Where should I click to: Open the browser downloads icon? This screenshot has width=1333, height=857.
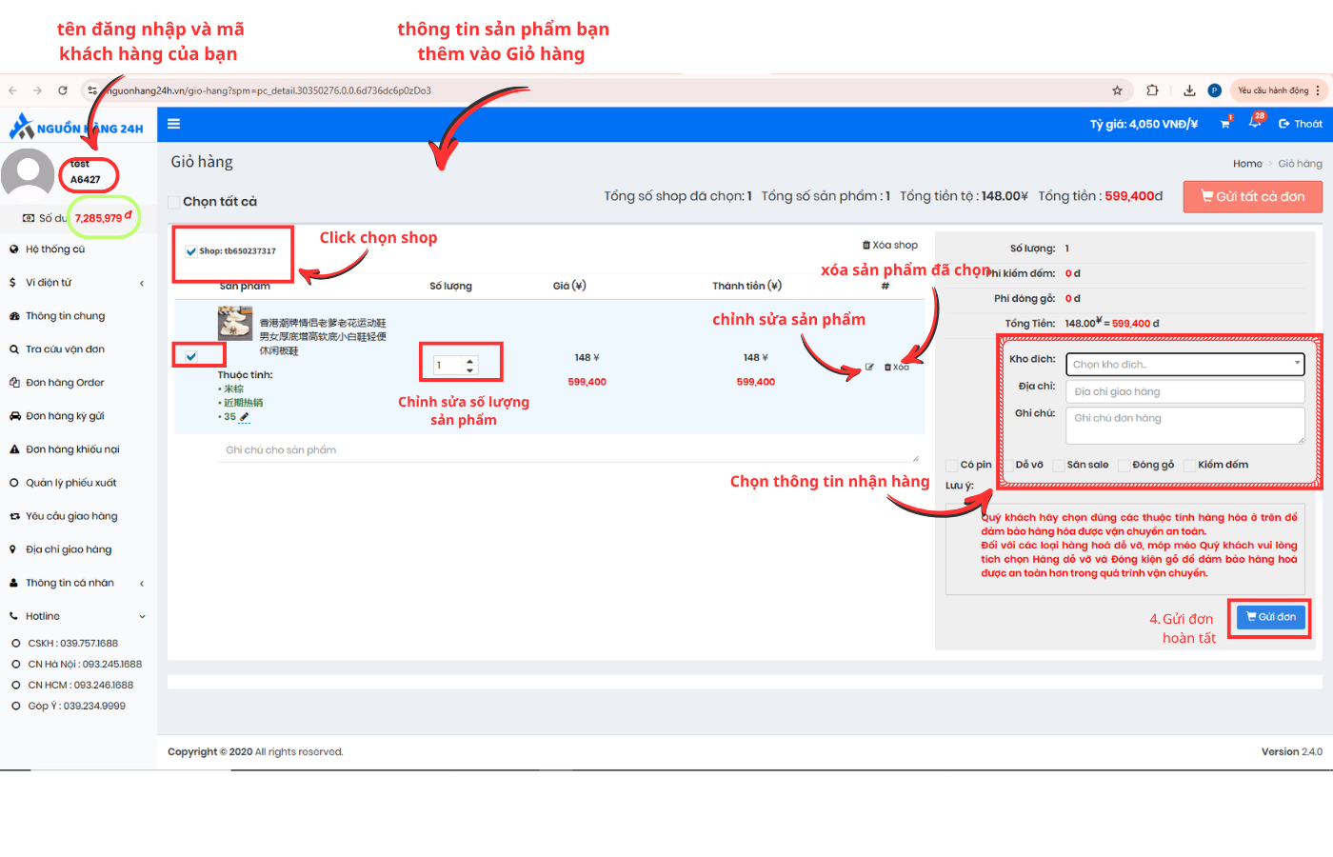pos(1189,90)
